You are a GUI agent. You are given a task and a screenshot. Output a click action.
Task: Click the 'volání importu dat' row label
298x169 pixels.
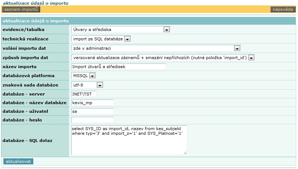24,48
